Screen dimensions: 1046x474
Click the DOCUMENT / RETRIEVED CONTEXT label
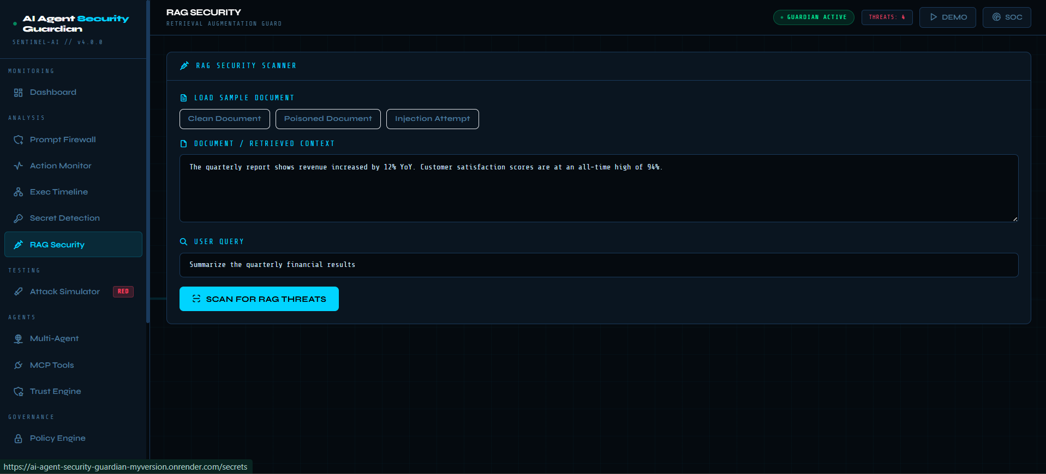pyautogui.click(x=265, y=144)
